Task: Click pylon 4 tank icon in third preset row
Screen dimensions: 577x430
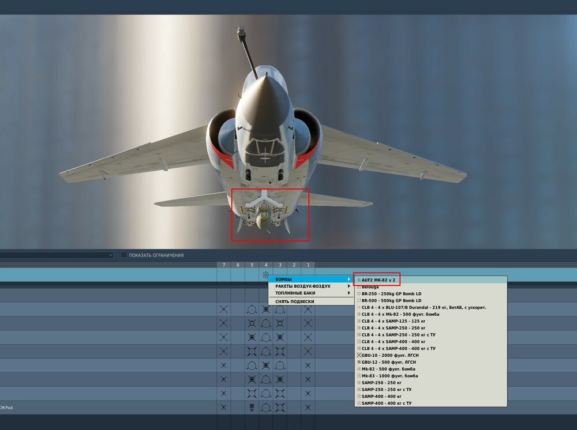Action: 265,337
